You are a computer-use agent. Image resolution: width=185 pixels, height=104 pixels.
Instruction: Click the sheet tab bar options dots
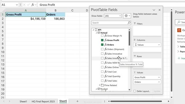[105, 101]
